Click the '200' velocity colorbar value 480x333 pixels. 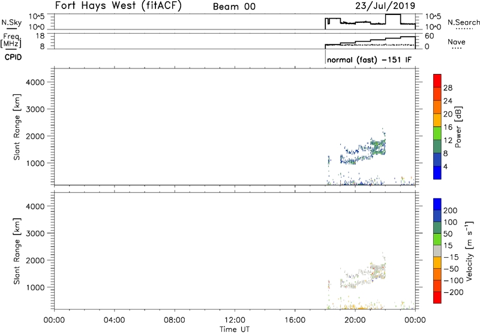(451, 210)
